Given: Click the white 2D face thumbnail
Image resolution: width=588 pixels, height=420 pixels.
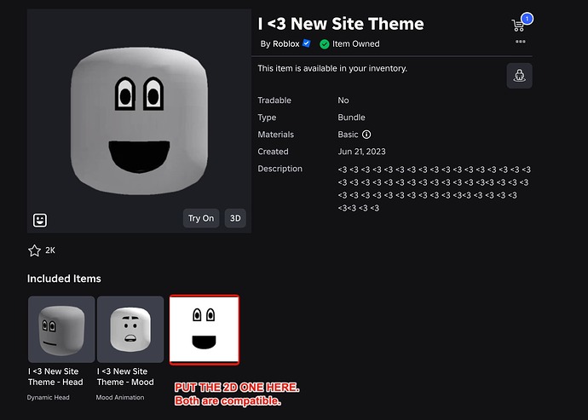Looking at the screenshot, I should pos(205,330).
